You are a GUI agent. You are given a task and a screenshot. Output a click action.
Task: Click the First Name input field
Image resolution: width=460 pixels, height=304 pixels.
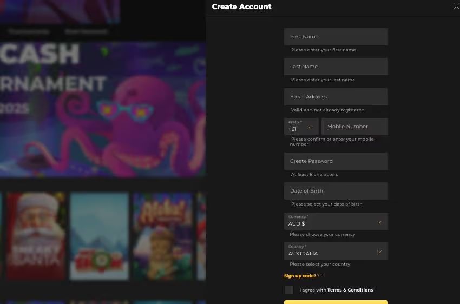click(336, 37)
